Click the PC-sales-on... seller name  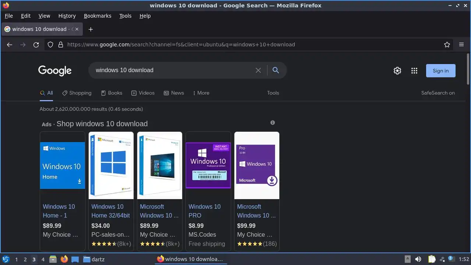click(110, 234)
